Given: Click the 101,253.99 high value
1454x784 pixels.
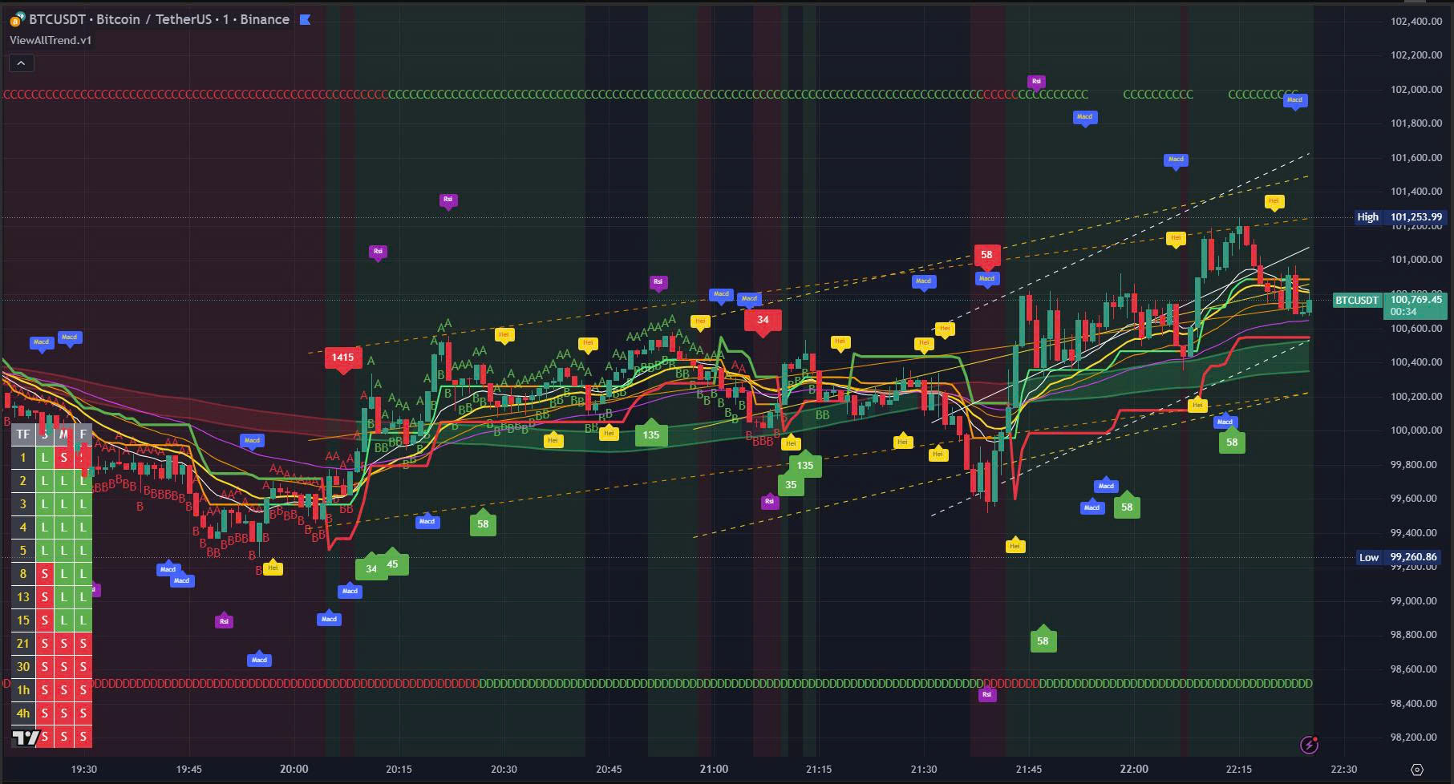Looking at the screenshot, I should (x=1416, y=217).
